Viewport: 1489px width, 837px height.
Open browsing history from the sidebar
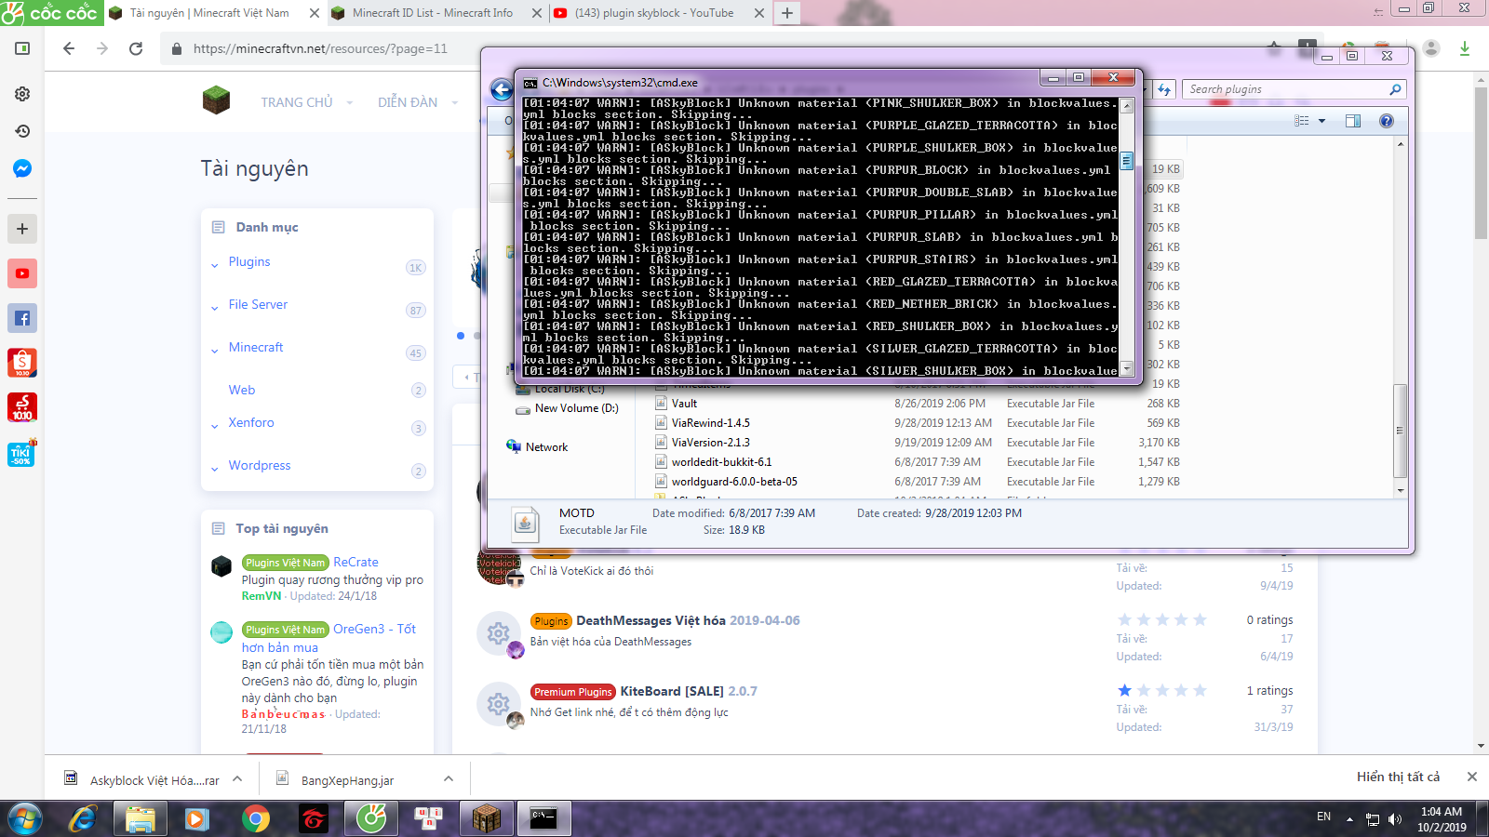click(22, 131)
